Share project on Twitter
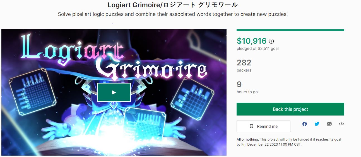 [x=317, y=124]
